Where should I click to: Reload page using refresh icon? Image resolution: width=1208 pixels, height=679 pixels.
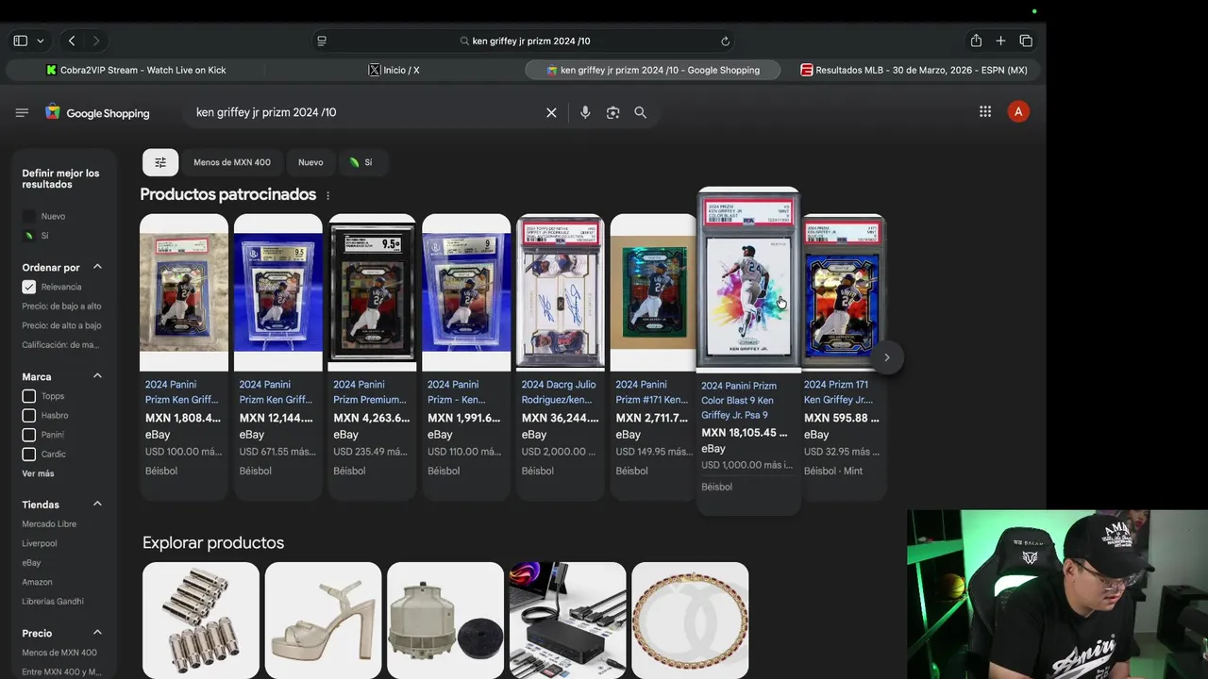(x=725, y=41)
